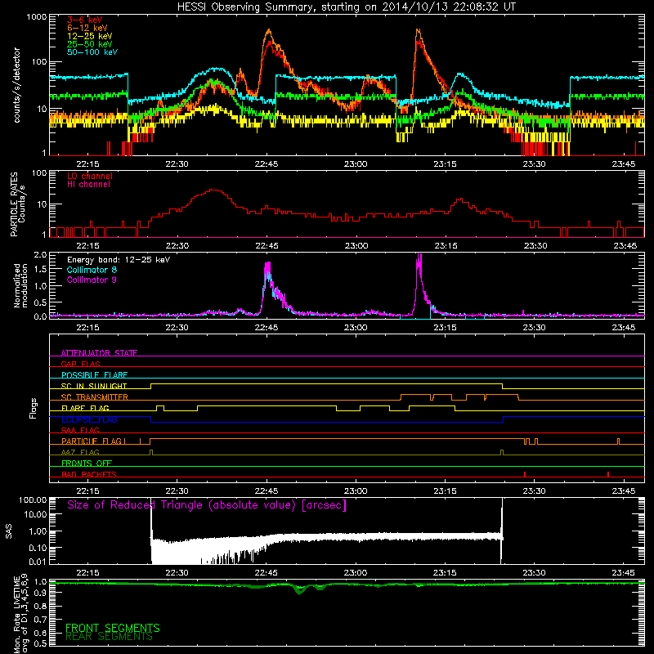Click the LO channel particle peak near 22:36
Screen dimensions: 654x654
point(214,190)
